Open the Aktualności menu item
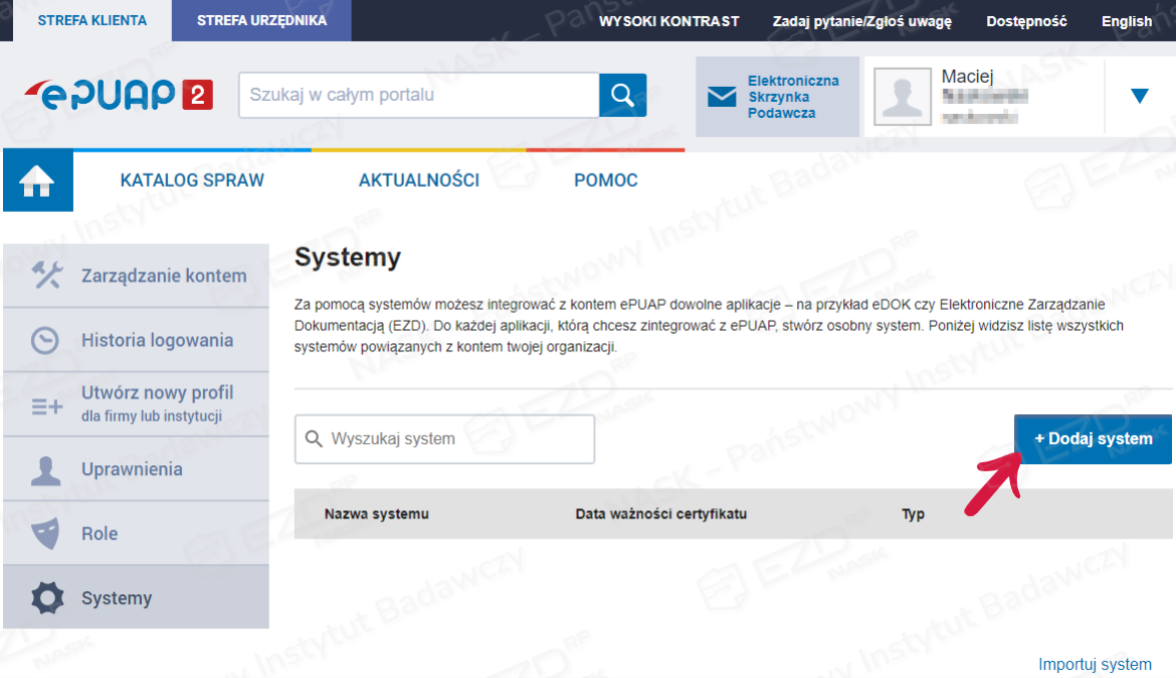This screenshot has height=678, width=1176. point(419,181)
